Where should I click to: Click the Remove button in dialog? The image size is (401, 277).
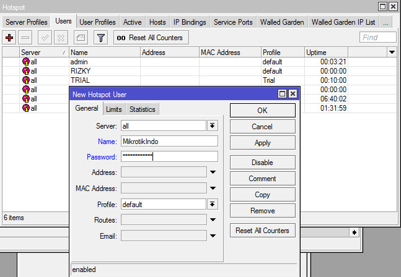coord(262,211)
